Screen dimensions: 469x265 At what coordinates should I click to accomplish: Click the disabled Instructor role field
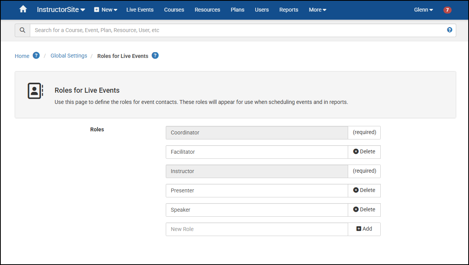click(x=257, y=171)
